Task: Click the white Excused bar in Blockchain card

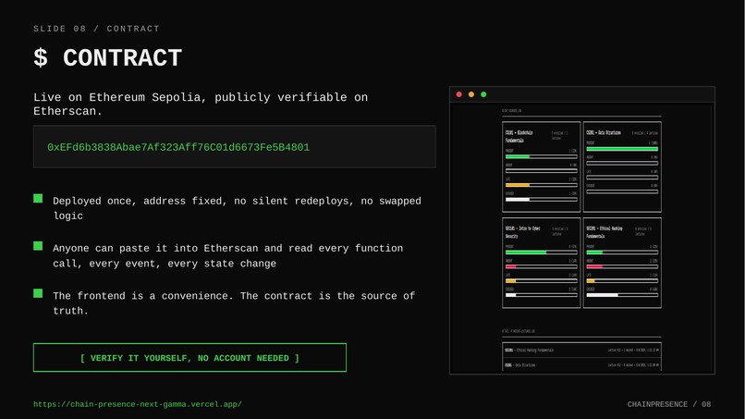Action: click(x=541, y=199)
